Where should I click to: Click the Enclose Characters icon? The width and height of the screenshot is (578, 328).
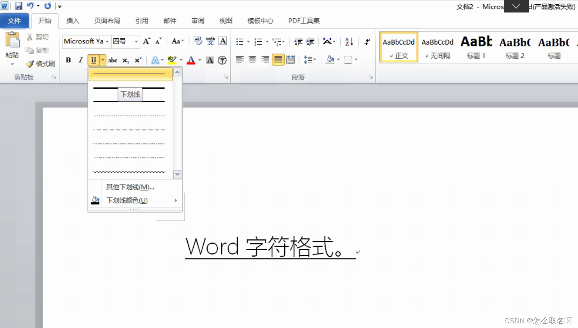(x=222, y=60)
